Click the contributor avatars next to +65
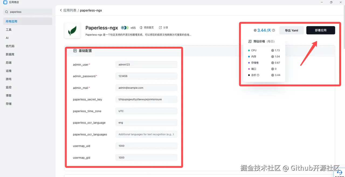 pyautogui.click(x=125, y=28)
